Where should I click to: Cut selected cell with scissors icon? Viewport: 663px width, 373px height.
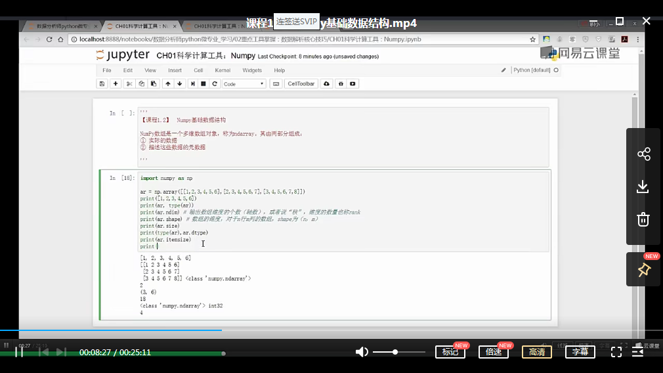[x=129, y=84]
